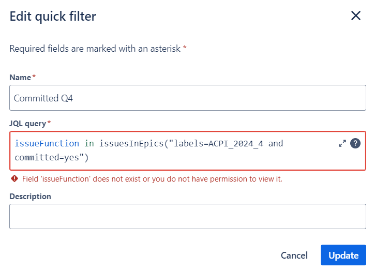The width and height of the screenshot is (374, 270).
Task: Focus the Name field containing Committed Q4
Action: (x=188, y=98)
